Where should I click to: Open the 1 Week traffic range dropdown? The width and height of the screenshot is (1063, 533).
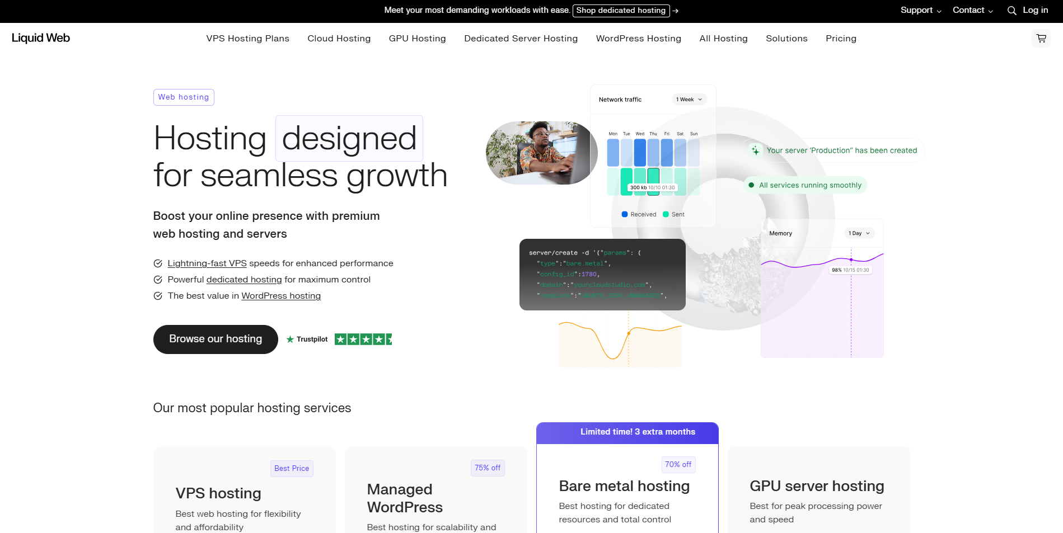689,100
